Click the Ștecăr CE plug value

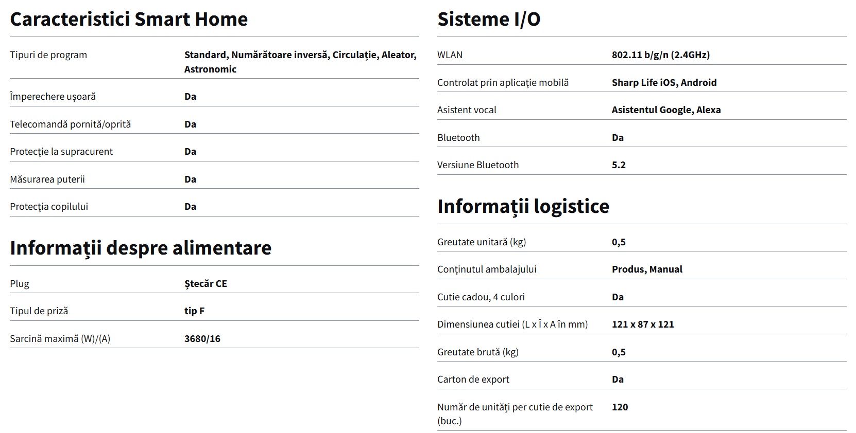pyautogui.click(x=206, y=284)
